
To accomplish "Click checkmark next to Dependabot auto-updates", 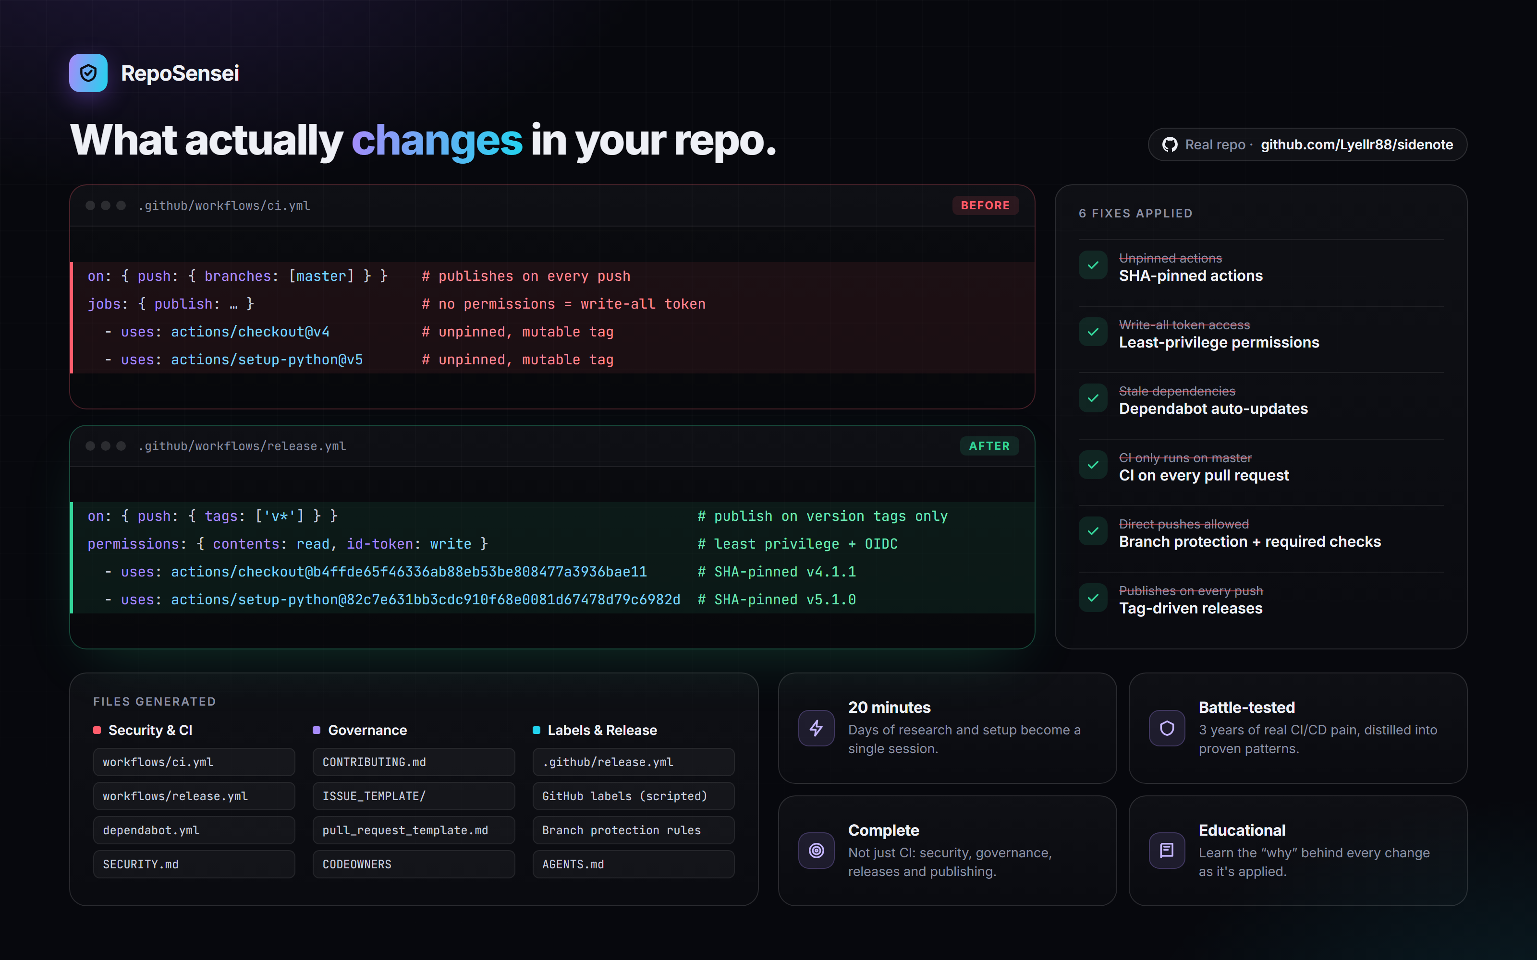I will pos(1093,398).
